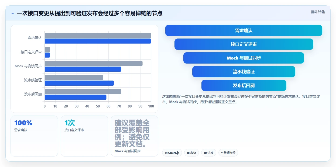
Task: Click the Mock 与测试同步 card caption
Action: pyautogui.click(x=128, y=151)
